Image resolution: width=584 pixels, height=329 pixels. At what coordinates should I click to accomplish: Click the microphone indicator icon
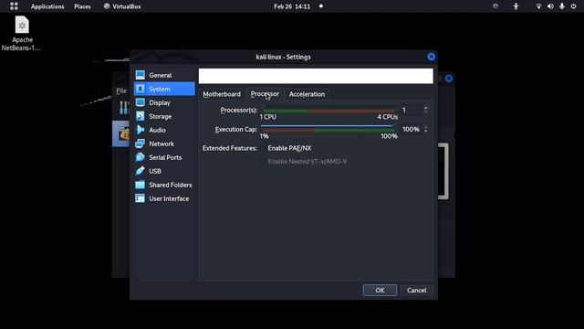(x=562, y=6)
